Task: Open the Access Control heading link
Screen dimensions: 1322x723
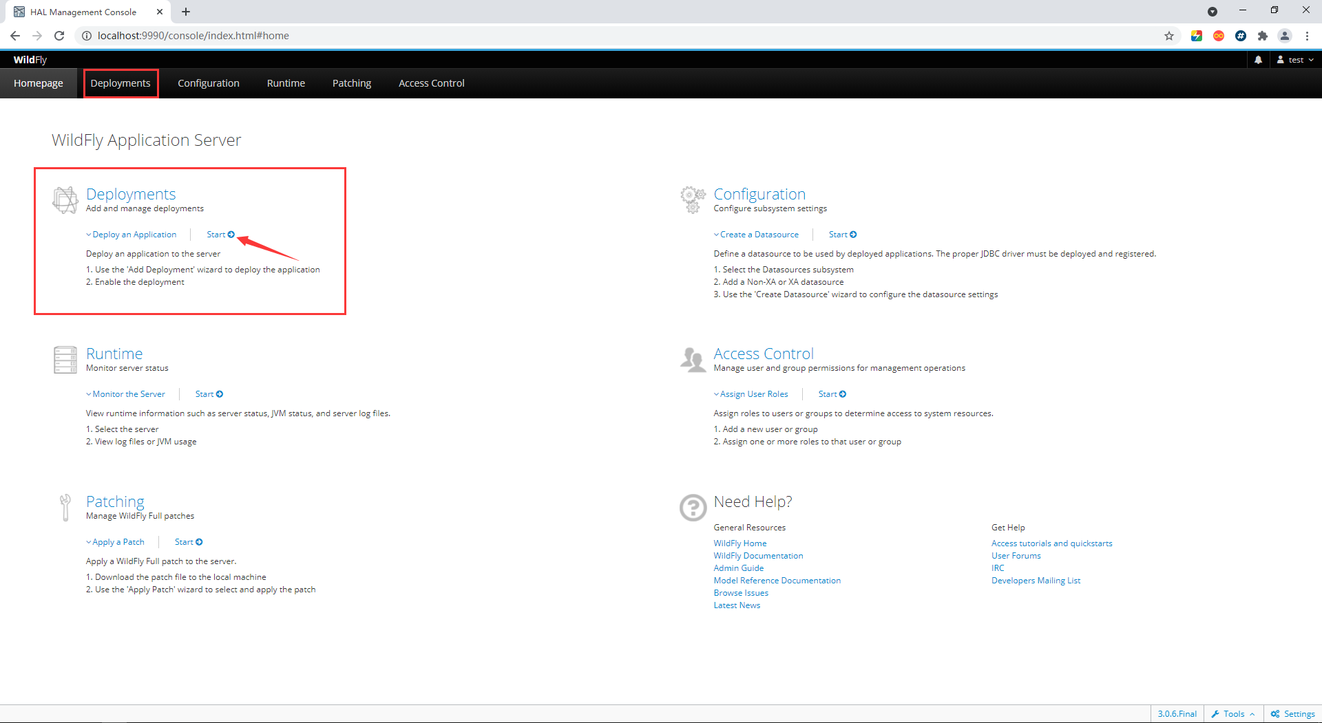Action: coord(764,354)
